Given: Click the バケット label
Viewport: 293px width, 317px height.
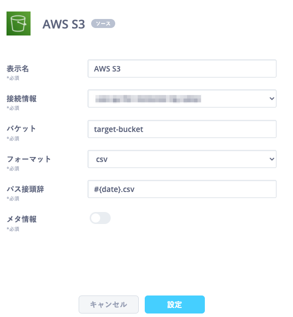Looking at the screenshot, I should click(x=21, y=129).
